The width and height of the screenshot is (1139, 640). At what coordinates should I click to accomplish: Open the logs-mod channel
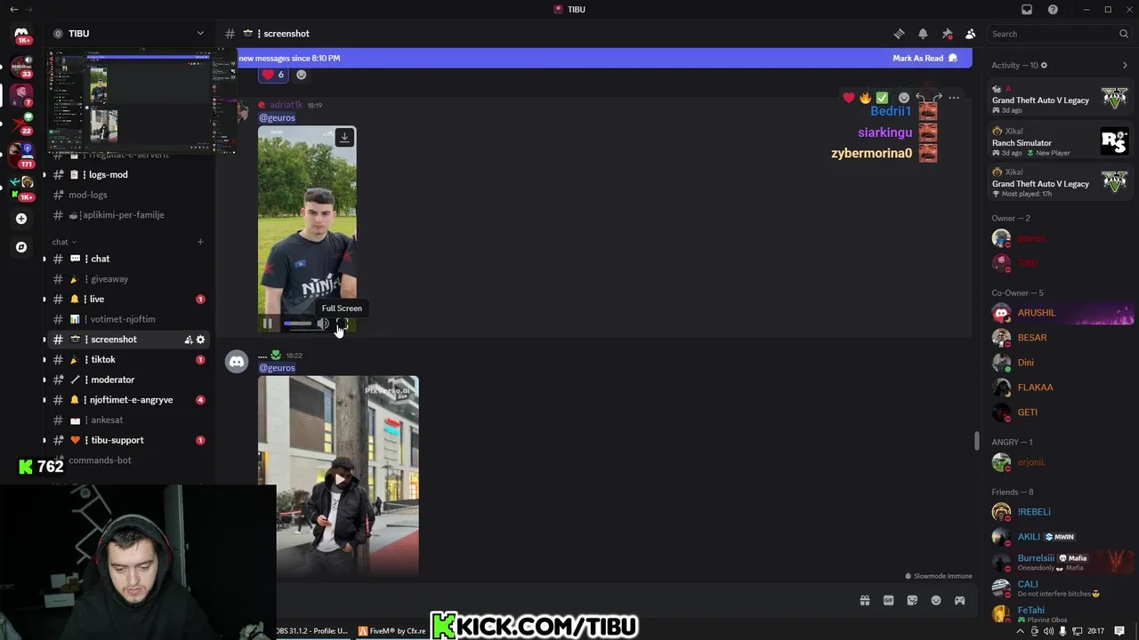(x=127, y=175)
